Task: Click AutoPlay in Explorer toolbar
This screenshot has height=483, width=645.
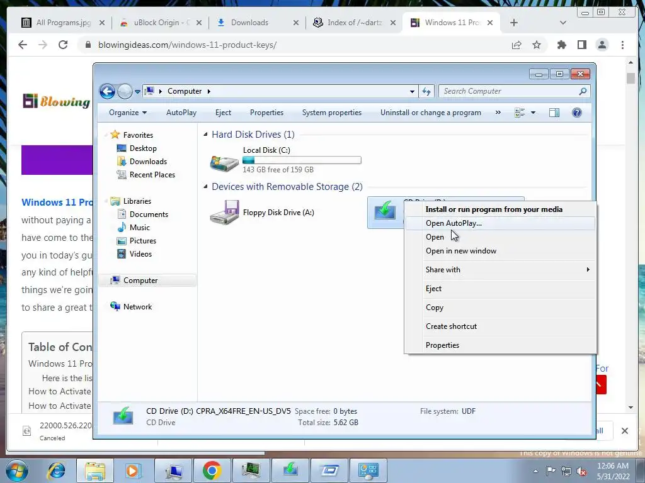Action: 181,113
